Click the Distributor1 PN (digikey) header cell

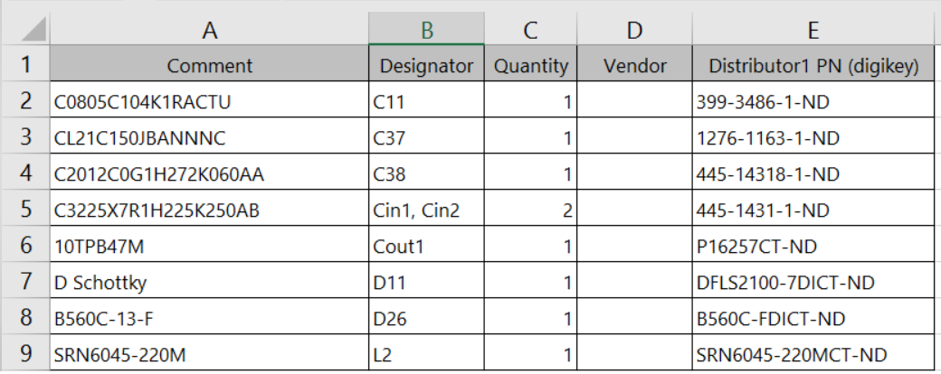tap(813, 65)
